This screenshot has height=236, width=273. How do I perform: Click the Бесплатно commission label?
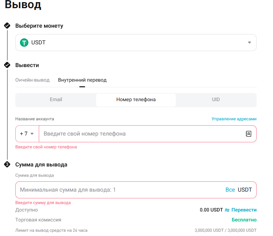pyautogui.click(x=244, y=220)
